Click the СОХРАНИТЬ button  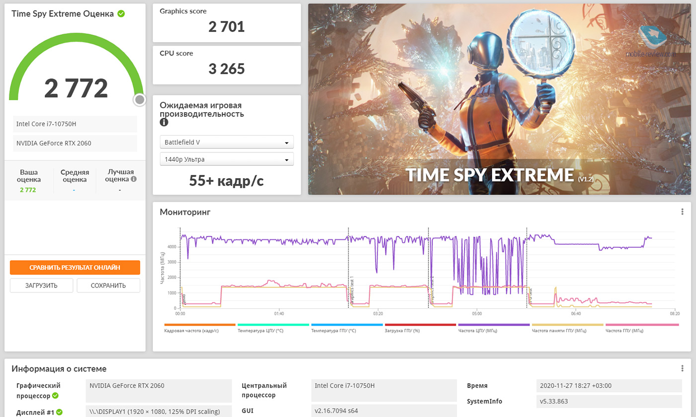(x=108, y=285)
